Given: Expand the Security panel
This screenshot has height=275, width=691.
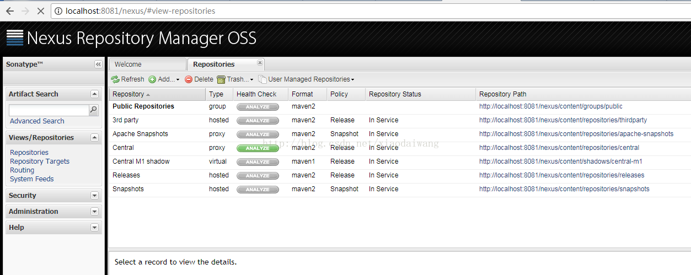Looking at the screenshot, I should 94,196.
